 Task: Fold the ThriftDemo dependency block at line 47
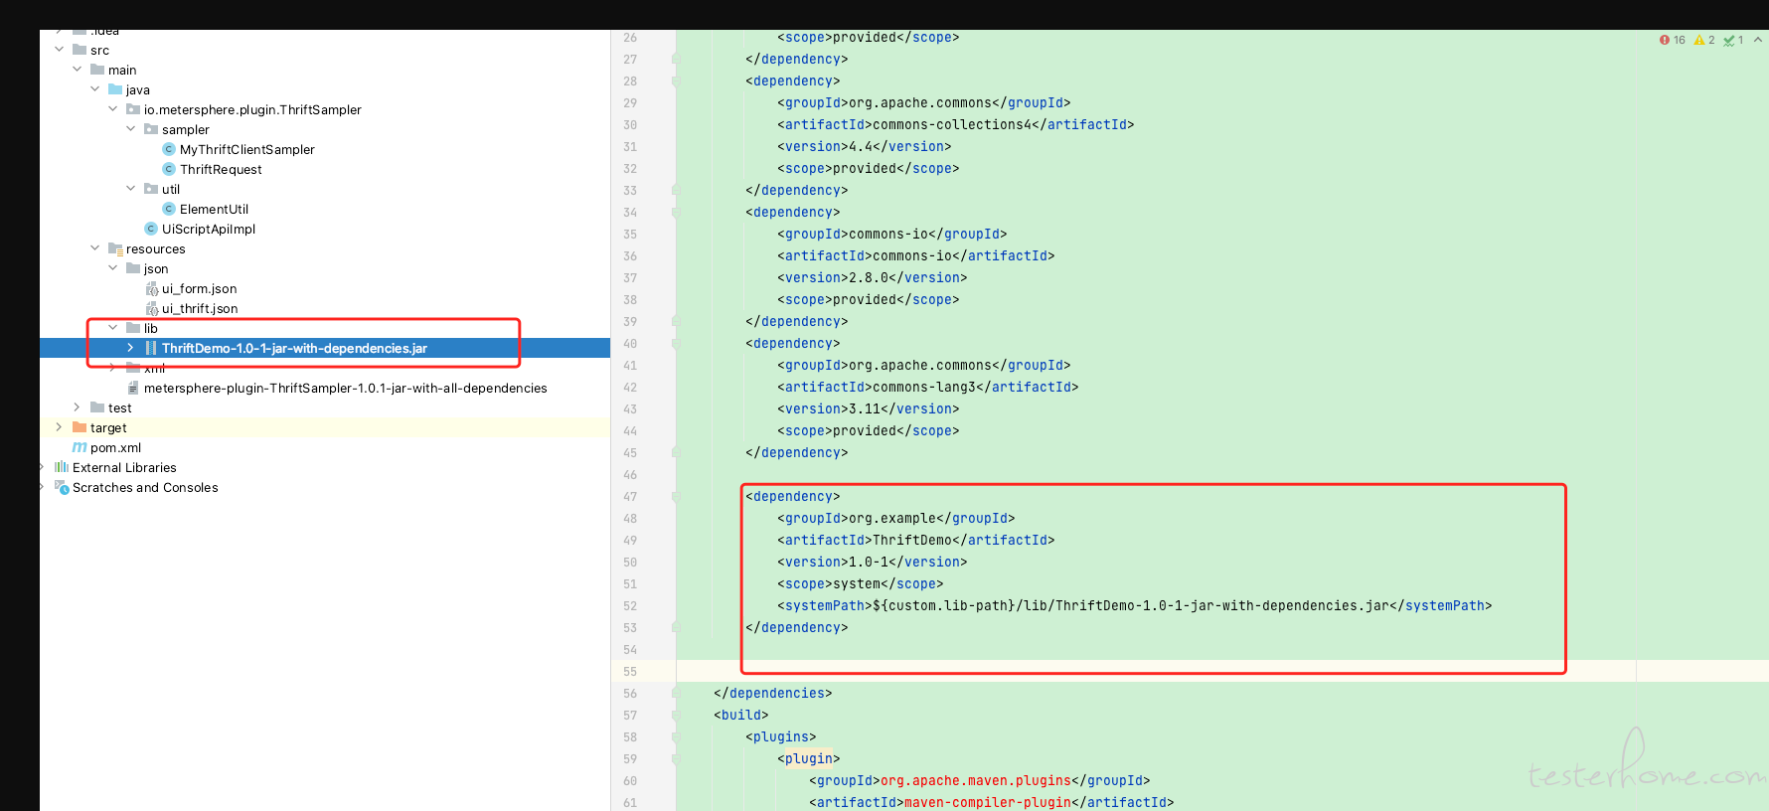676,497
